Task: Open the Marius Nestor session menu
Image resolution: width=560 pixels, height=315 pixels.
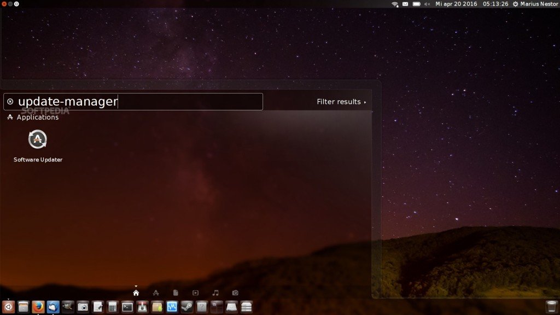Action: pyautogui.click(x=535, y=4)
